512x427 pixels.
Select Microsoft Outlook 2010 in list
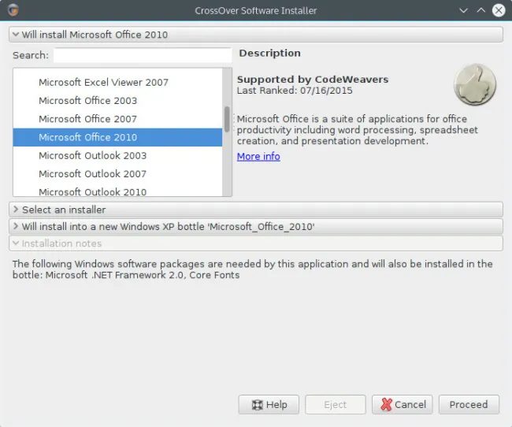117,191
